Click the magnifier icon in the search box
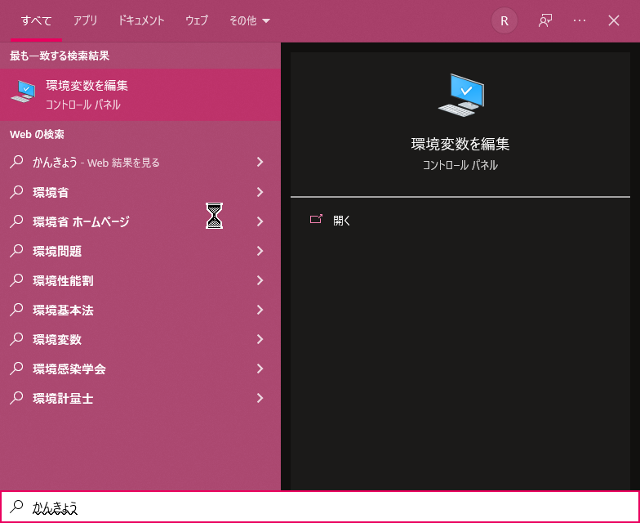Viewport: 640px width, 523px height. 17,507
